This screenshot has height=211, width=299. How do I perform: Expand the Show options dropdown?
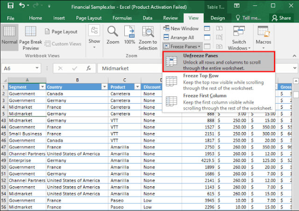(x=94, y=36)
